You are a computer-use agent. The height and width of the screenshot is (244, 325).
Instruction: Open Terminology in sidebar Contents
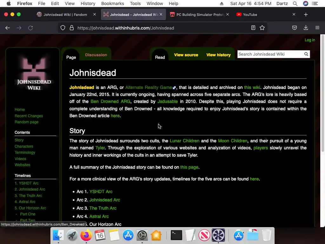tap(25, 152)
